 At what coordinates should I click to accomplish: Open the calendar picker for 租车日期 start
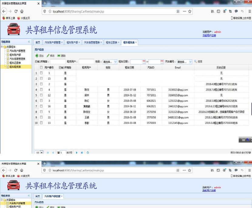(x=144, y=62)
